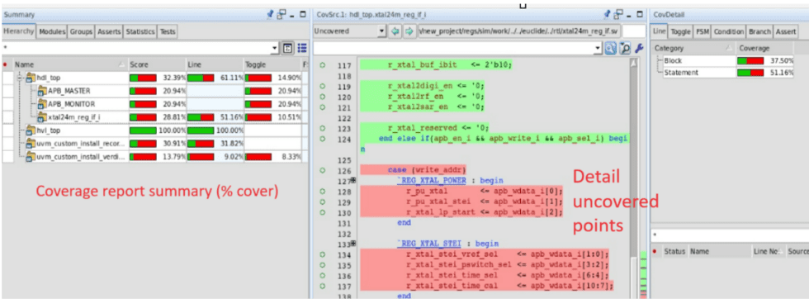Click the Score column header
Image resolution: width=809 pixels, height=299 pixels.
(x=157, y=64)
